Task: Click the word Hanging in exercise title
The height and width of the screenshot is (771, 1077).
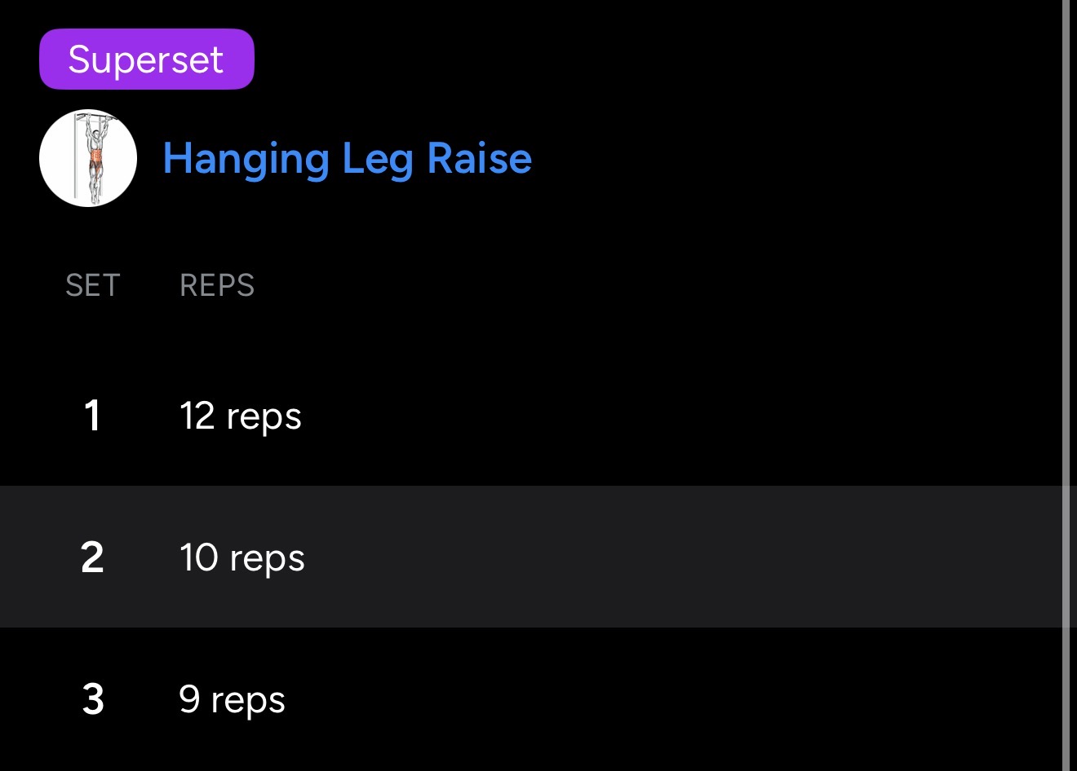Action: (246, 158)
